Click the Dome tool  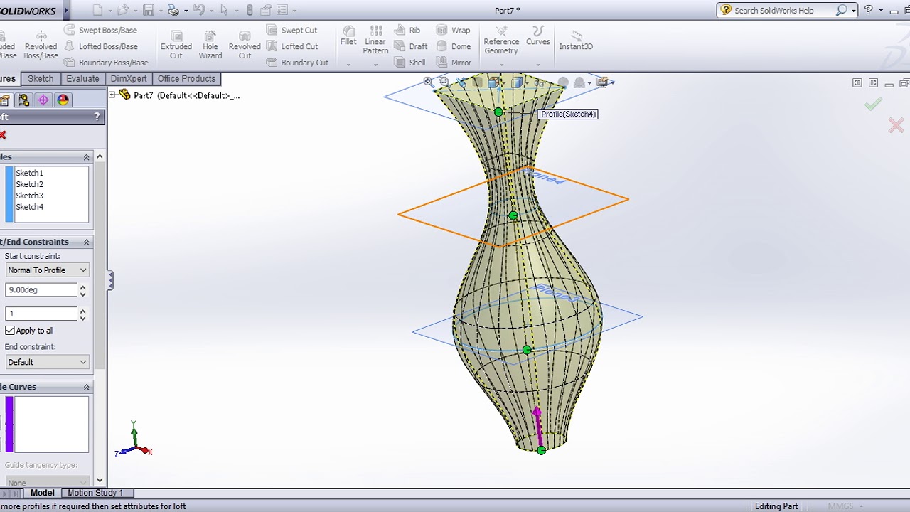pos(453,46)
